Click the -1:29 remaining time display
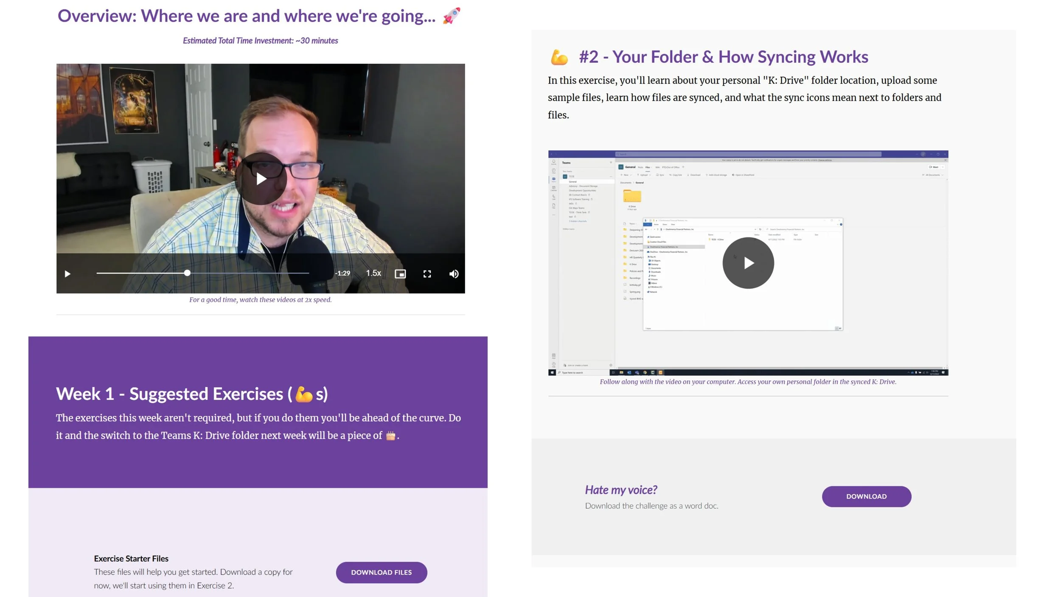 click(x=342, y=273)
